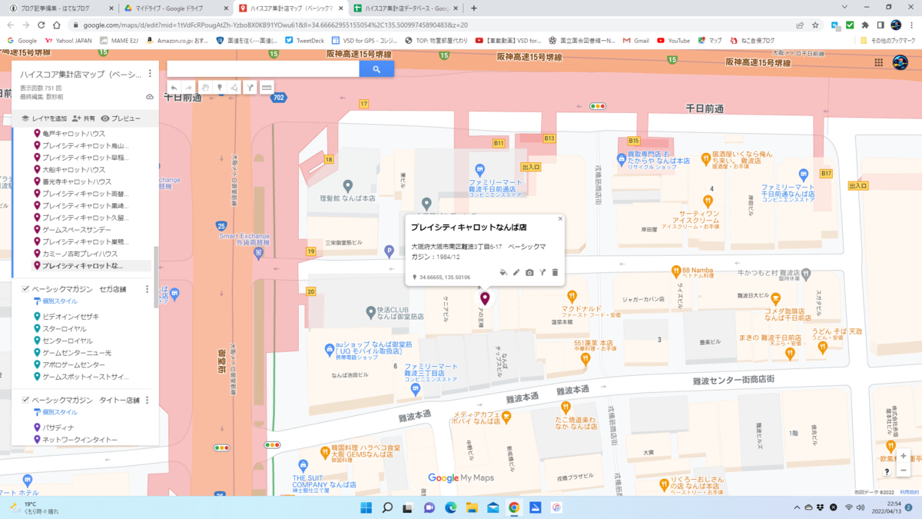The height and width of the screenshot is (519, 922).
Task: Open セガ店舗 layer options menu
Action: pos(147,289)
